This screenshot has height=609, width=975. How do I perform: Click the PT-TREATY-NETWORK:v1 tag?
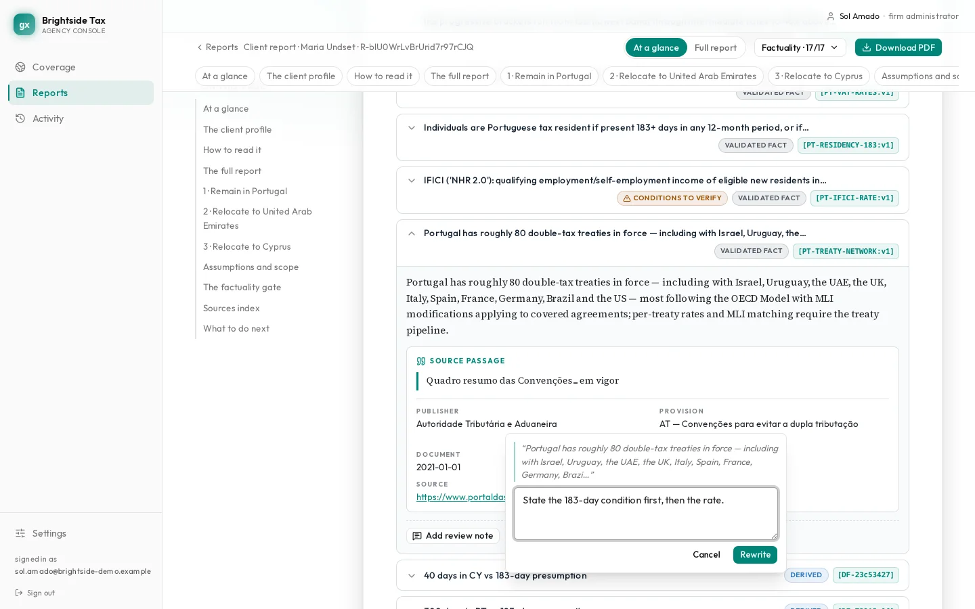tap(846, 251)
